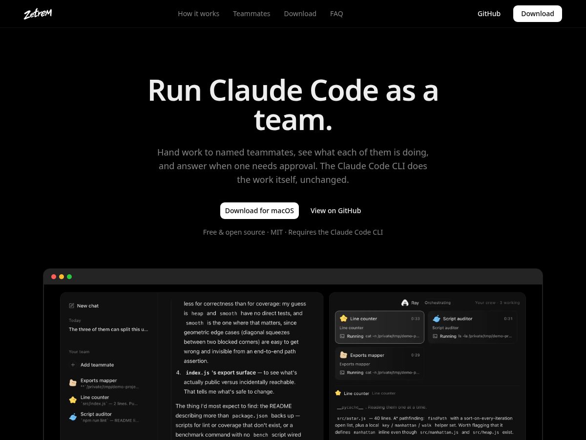Click the white Download button in the header
586x440 pixels.
point(537,14)
